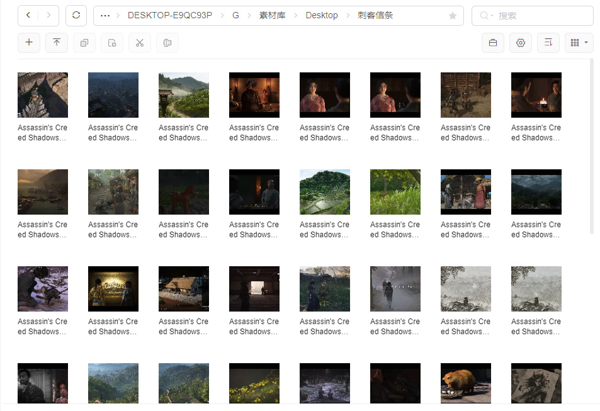Viewport: 600px width, 411px height.
Task: Refresh the current folder listing
Action: 76,15
